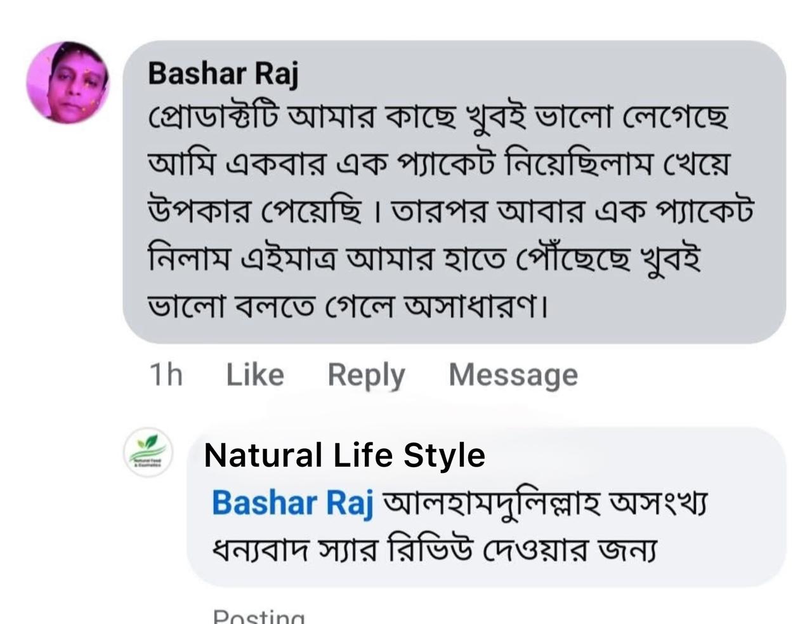Open Bashar Raj's profile picture
This screenshot has height=624, width=812.
[68, 83]
